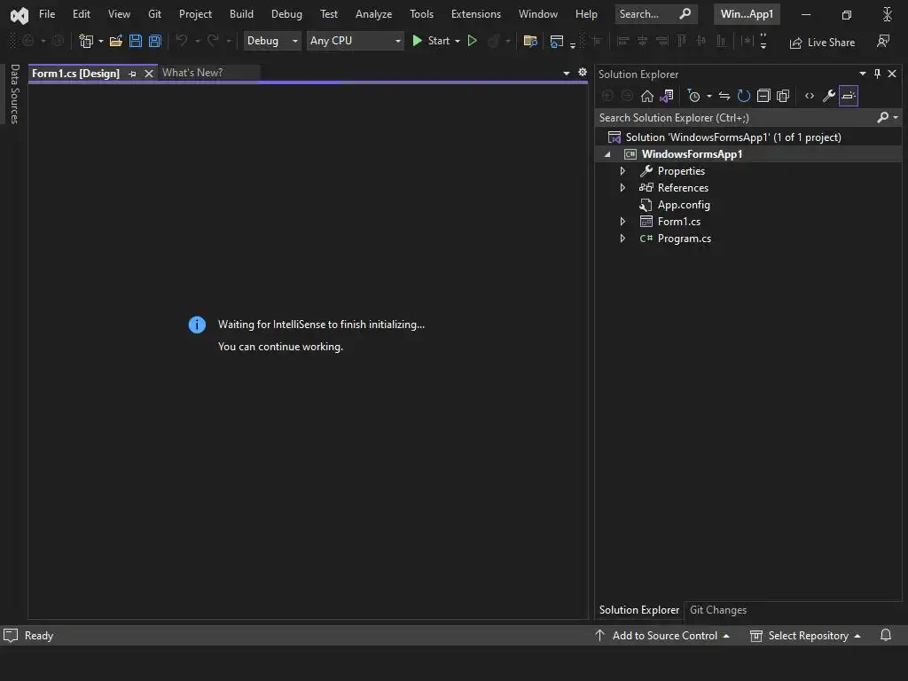The width and height of the screenshot is (908, 681).
Task: Open the dropdown arrow next to Start
Action: pos(458,41)
